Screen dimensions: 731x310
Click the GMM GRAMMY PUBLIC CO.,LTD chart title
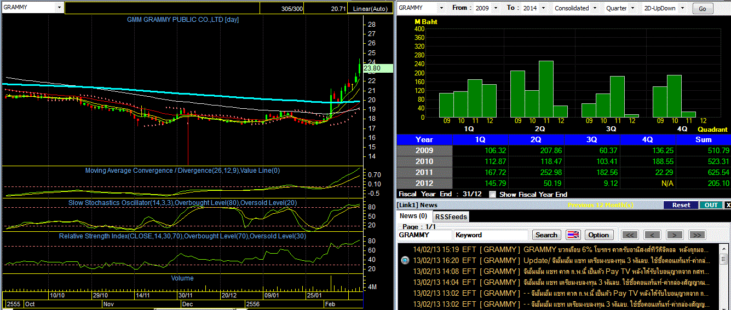(183, 20)
